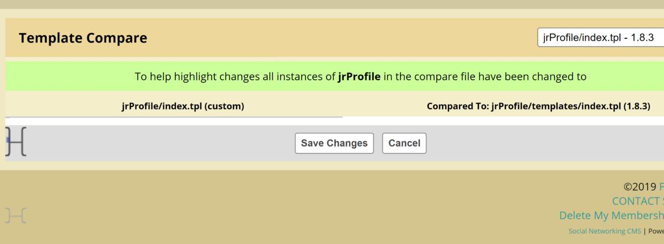Click the bold jrProfile word in the notice
664x244 pixels.
359,77
